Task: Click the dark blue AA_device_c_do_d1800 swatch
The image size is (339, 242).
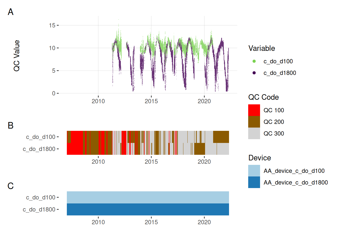Action: coord(254,182)
